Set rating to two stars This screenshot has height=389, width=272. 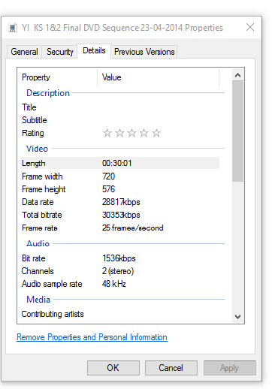pos(119,133)
